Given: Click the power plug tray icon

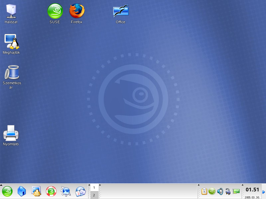Looking at the screenshot, I should tap(228, 191).
